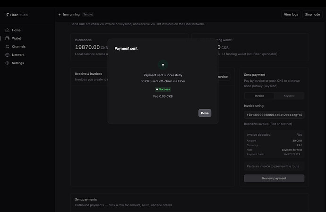Switch to the Keysend tab
Viewport: 326px width, 212px height.
(289, 96)
